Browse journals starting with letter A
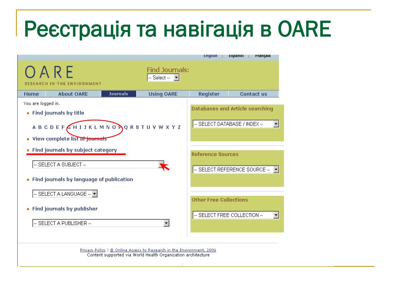The width and height of the screenshot is (394, 296). 34,127
